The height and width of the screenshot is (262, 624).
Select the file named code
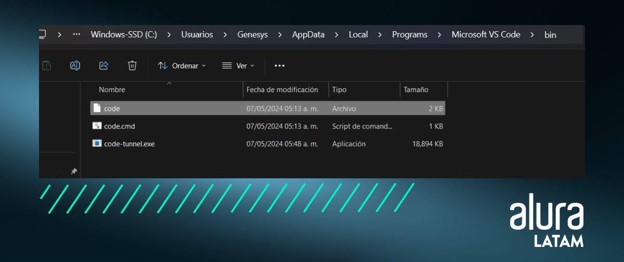(268, 109)
